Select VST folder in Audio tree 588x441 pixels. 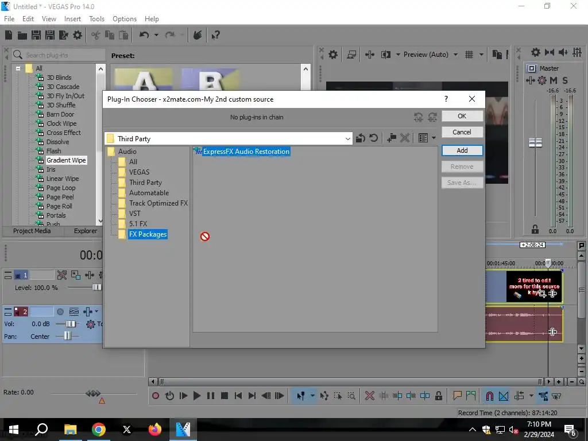point(134,214)
